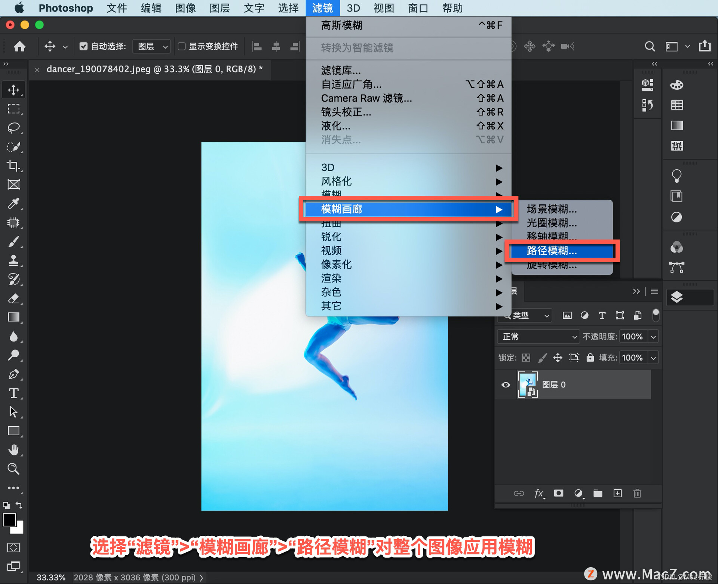Select the Crop tool
718x584 pixels.
(x=13, y=166)
